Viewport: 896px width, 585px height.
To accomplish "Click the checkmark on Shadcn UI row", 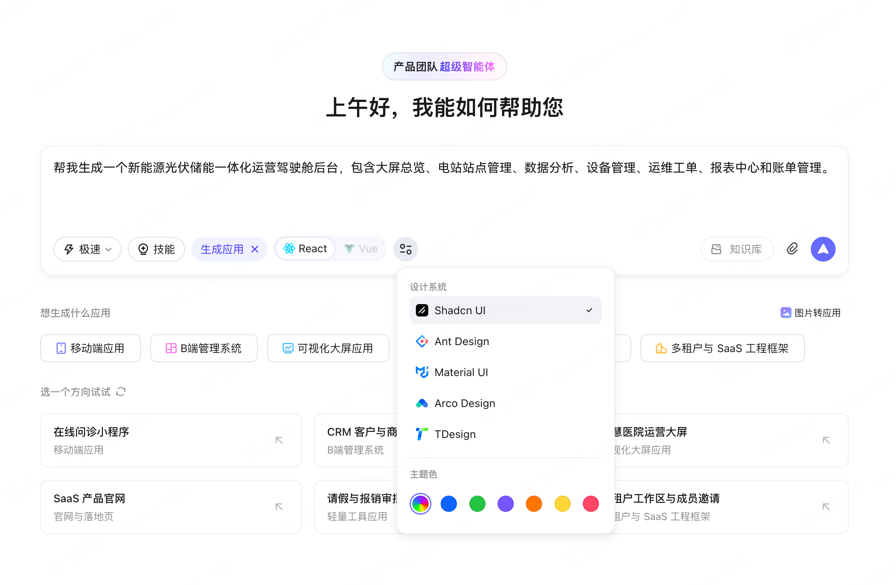I will (589, 310).
